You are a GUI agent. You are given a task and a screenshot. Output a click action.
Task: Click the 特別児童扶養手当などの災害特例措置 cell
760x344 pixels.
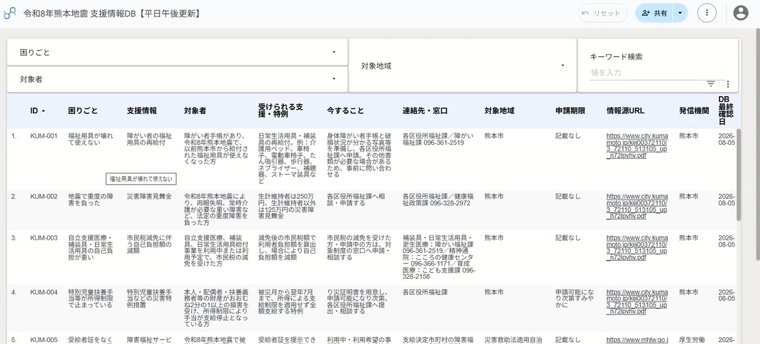coord(149,300)
